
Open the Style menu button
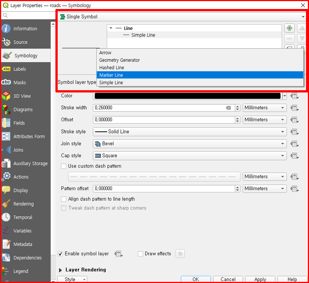click(72, 279)
